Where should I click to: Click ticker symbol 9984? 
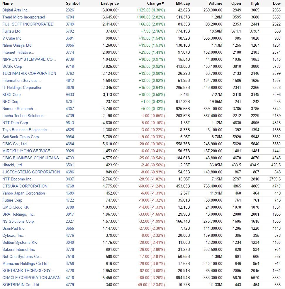click(x=70, y=137)
